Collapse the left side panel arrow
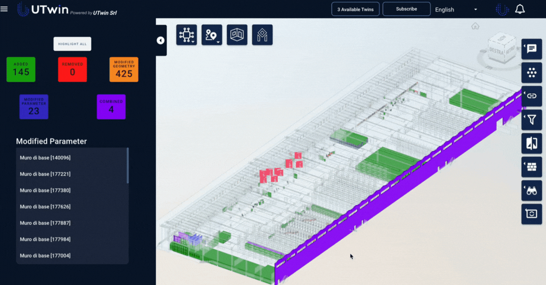This screenshot has width=546, height=285. pos(161,40)
